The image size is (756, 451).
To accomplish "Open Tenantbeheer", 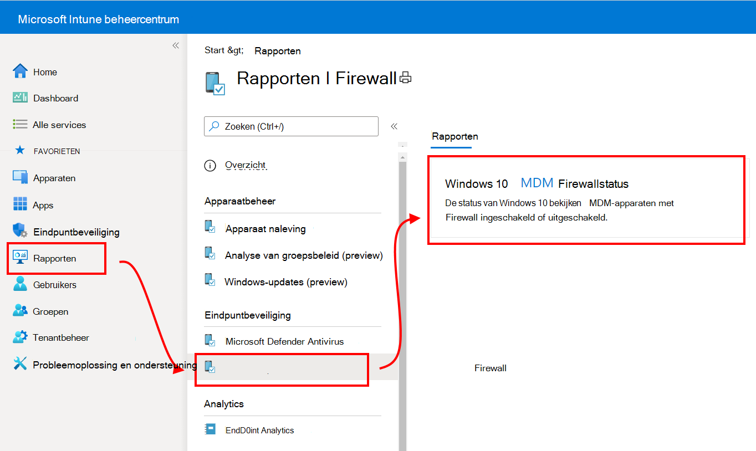I will coord(61,337).
